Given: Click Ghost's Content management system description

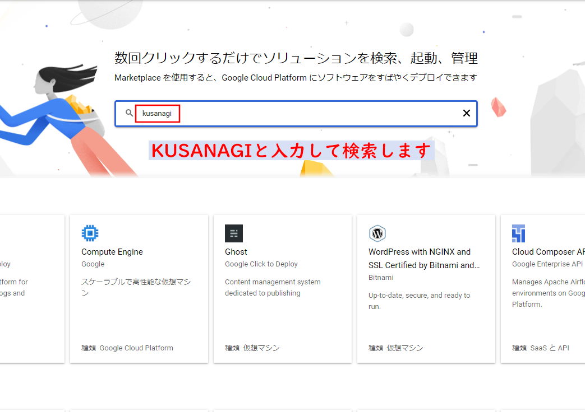Looking at the screenshot, I should coord(273,288).
